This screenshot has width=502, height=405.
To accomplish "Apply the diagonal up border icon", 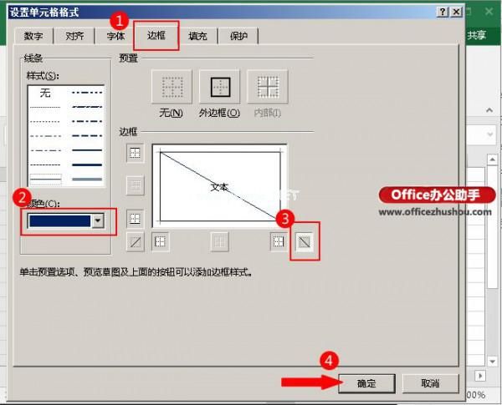I will 135,241.
